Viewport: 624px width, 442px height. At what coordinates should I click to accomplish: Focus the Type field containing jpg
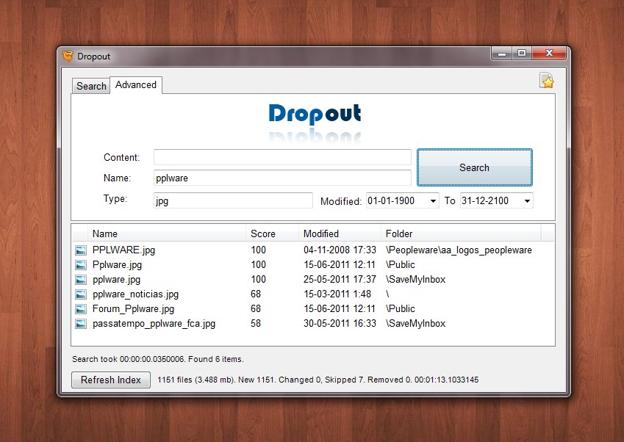click(233, 200)
